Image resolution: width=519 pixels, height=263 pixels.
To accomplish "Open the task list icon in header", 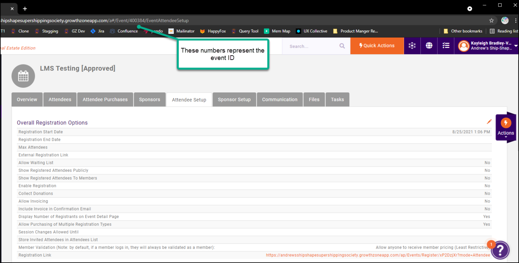I will point(446,46).
